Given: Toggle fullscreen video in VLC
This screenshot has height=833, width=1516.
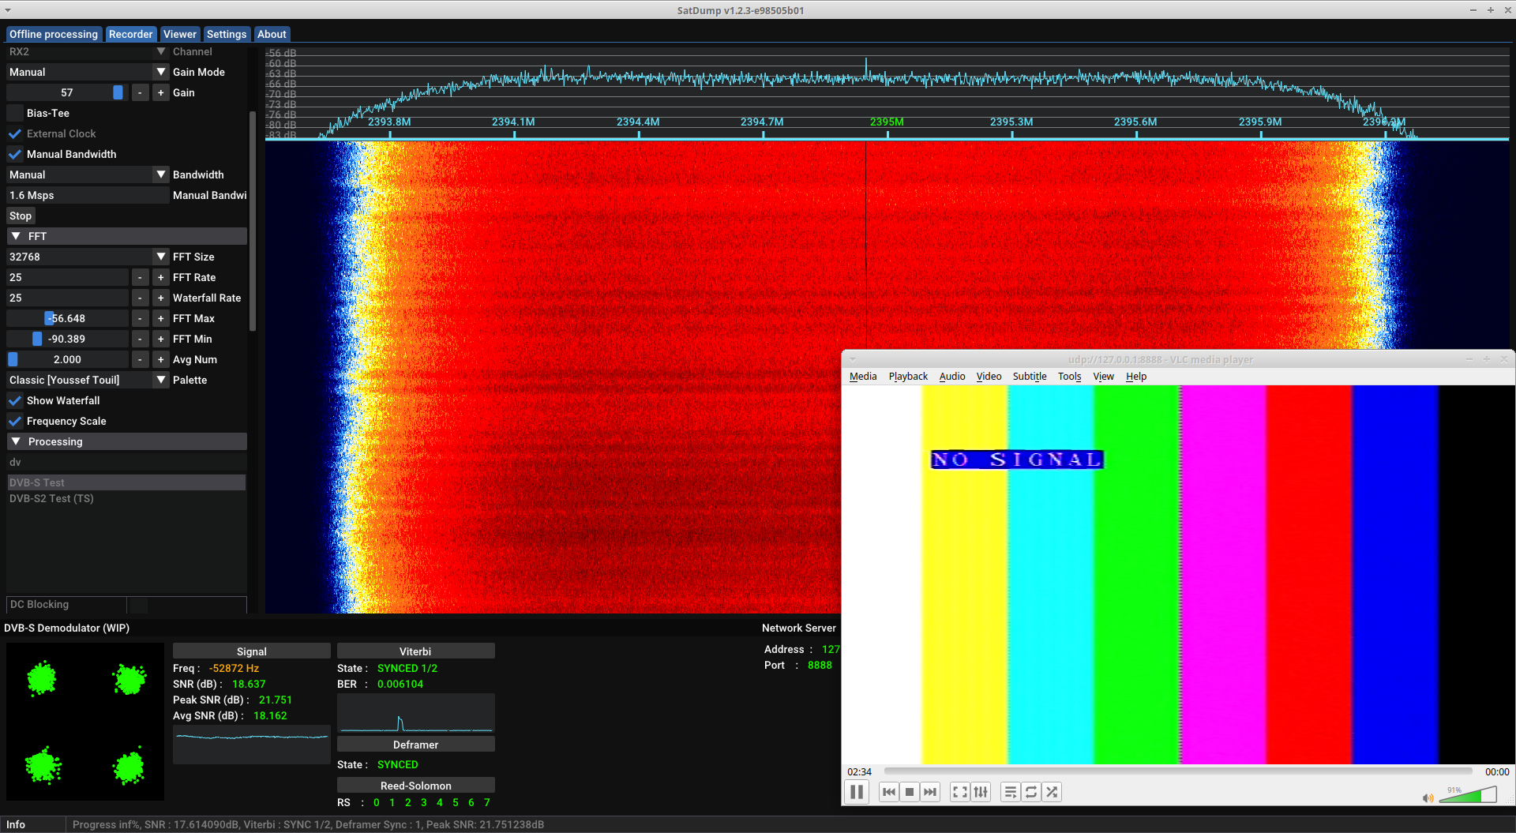Looking at the screenshot, I should (x=959, y=792).
